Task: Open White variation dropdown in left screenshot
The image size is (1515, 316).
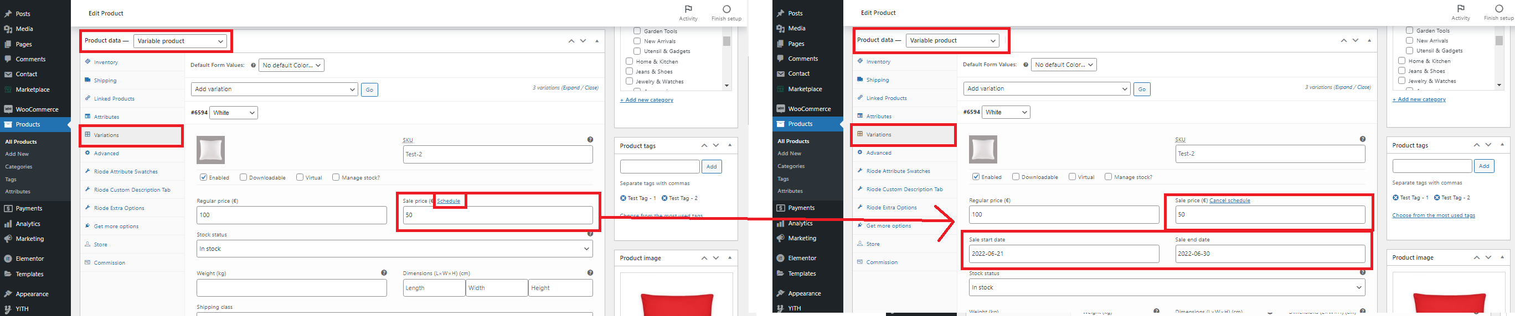Action: (x=234, y=113)
